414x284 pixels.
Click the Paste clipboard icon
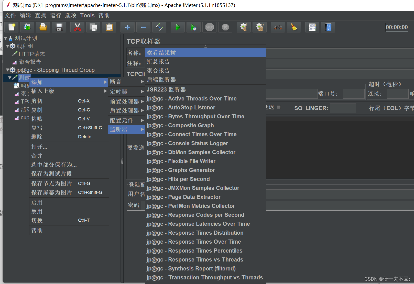click(109, 27)
